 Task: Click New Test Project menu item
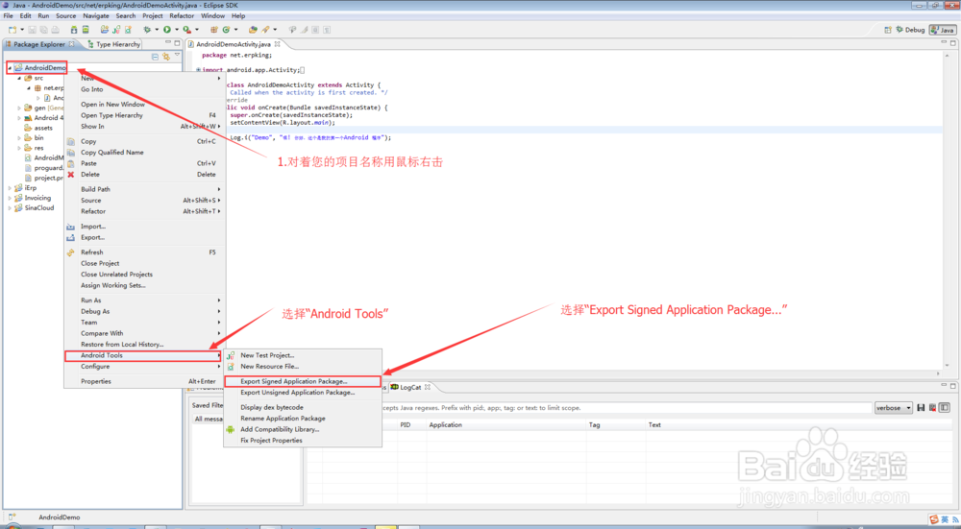(x=303, y=355)
